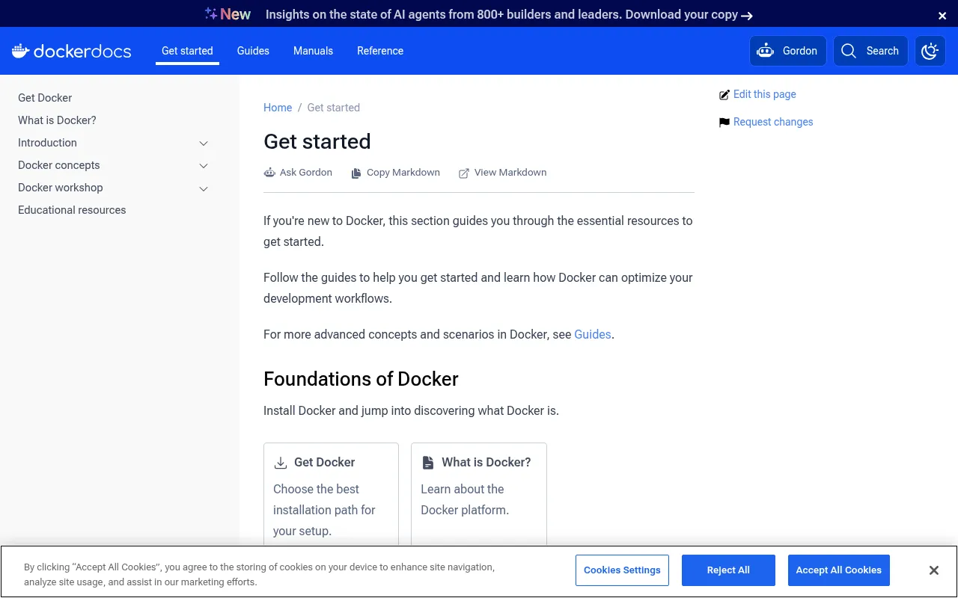Viewport: 958px width, 598px height.
Task: Click the sparkle New badge in banner
Action: [228, 14]
